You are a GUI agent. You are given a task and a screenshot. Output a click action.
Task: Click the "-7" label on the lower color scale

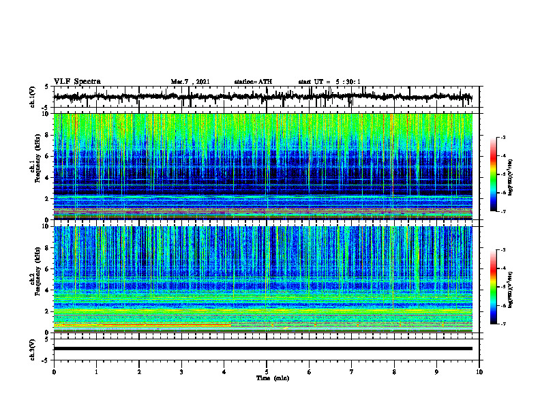pos(502,324)
